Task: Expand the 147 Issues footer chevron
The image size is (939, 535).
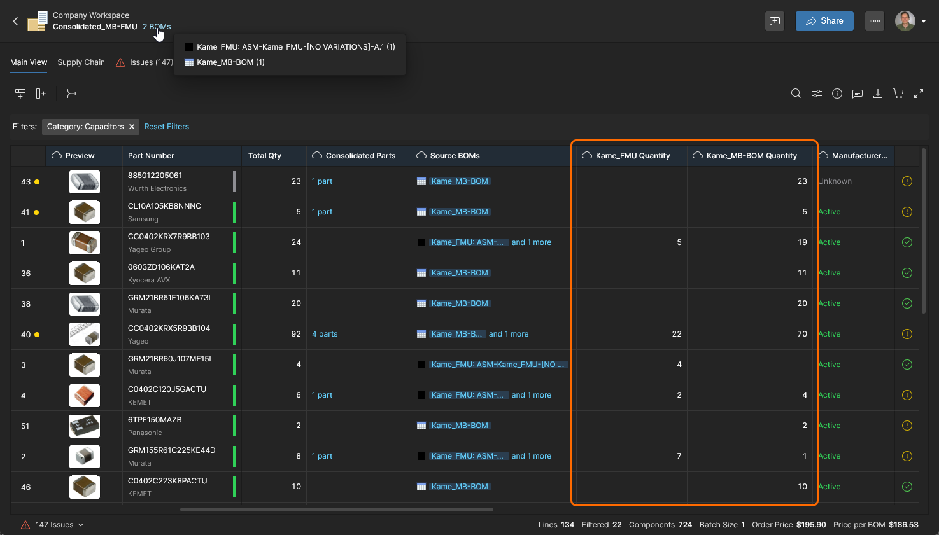Action: (81, 525)
